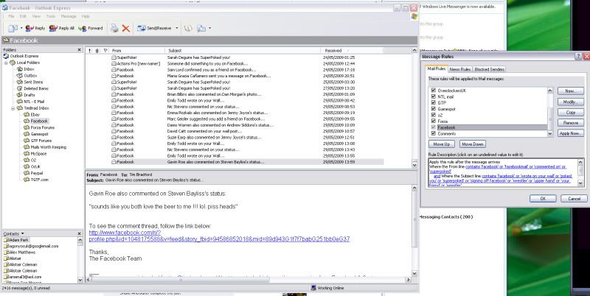Open the facebook.com profile link in the email

click(x=219, y=236)
